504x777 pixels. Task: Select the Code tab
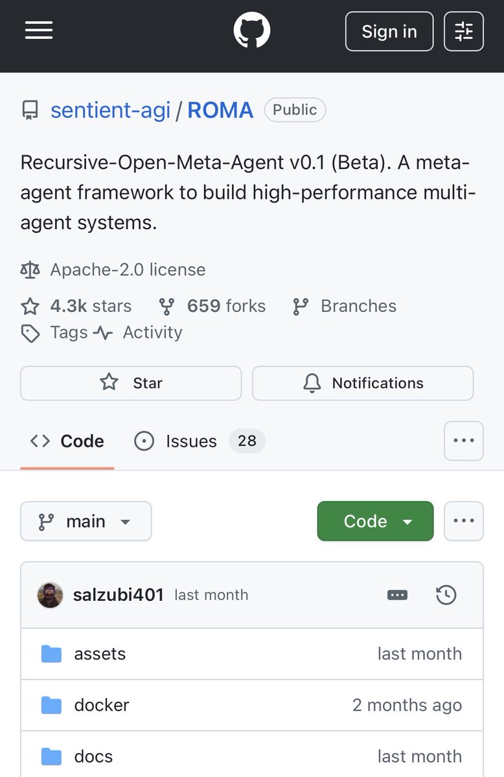coord(67,442)
